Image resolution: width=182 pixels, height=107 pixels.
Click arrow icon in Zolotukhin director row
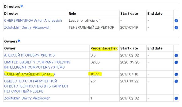click(x=176, y=28)
